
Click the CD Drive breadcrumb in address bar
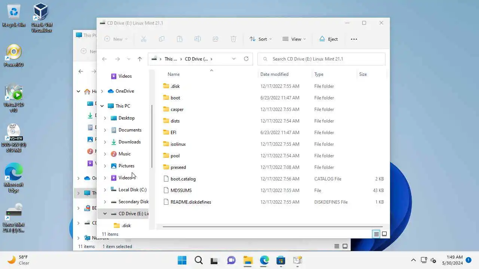pos(196,59)
